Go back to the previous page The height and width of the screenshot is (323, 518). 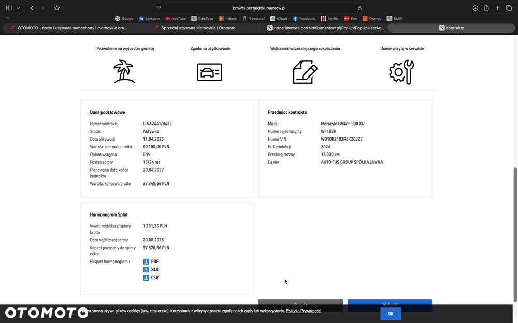click(32, 8)
